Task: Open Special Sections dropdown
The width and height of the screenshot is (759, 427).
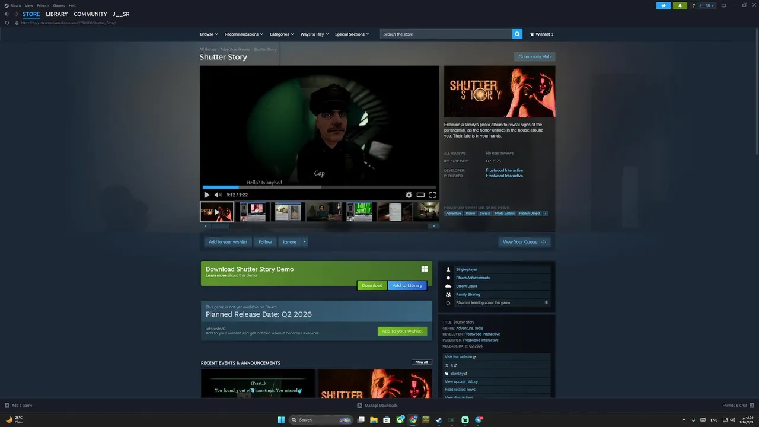Action: (x=352, y=34)
